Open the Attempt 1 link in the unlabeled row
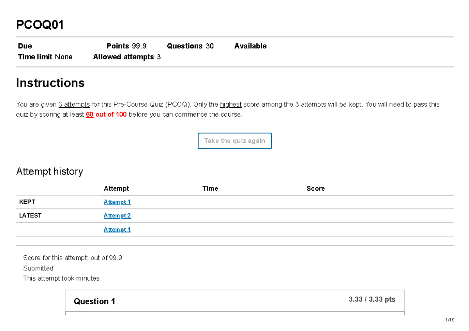469x331 pixels. 117,230
